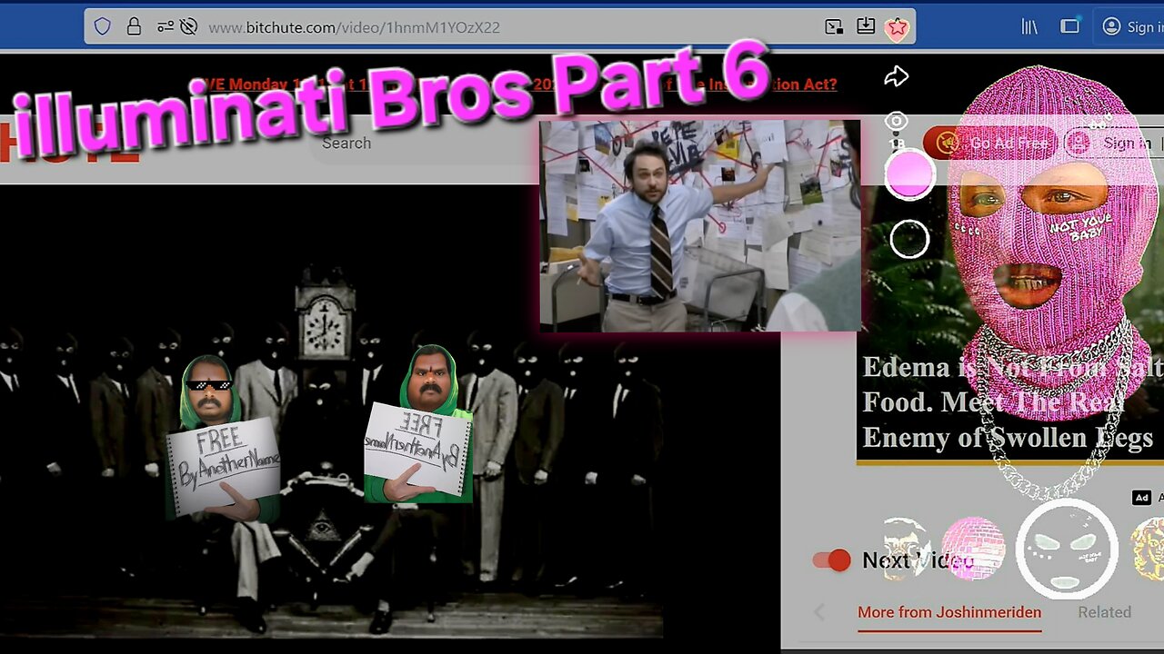Select the pink filled color circle
1164x654 pixels.
click(908, 175)
